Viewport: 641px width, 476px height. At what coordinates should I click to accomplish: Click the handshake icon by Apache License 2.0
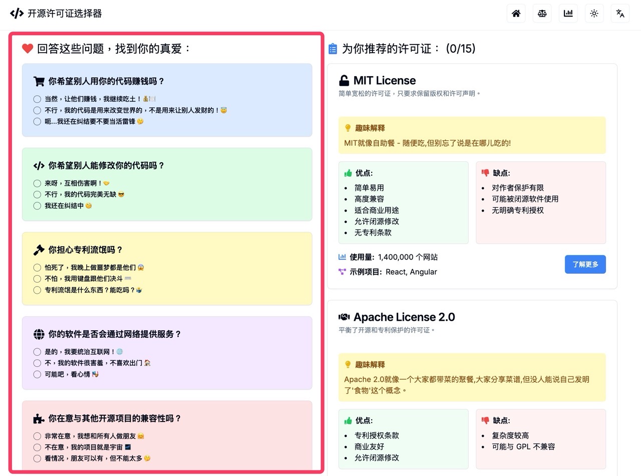click(344, 317)
